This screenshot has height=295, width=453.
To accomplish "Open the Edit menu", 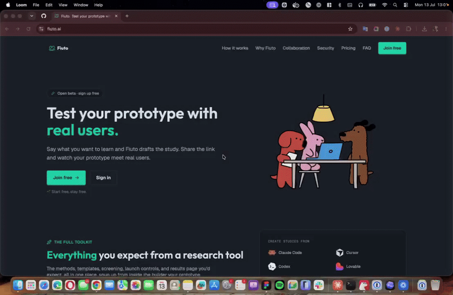I will pyautogui.click(x=49, y=5).
